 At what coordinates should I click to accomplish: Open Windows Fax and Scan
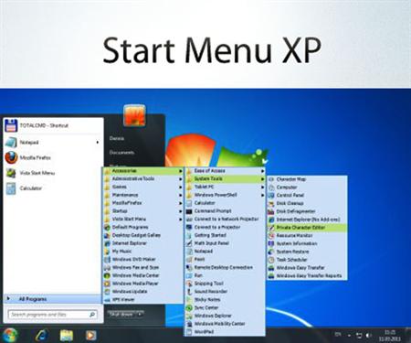[x=143, y=267]
